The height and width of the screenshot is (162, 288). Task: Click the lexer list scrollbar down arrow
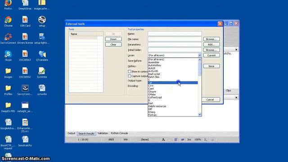tap(200, 114)
